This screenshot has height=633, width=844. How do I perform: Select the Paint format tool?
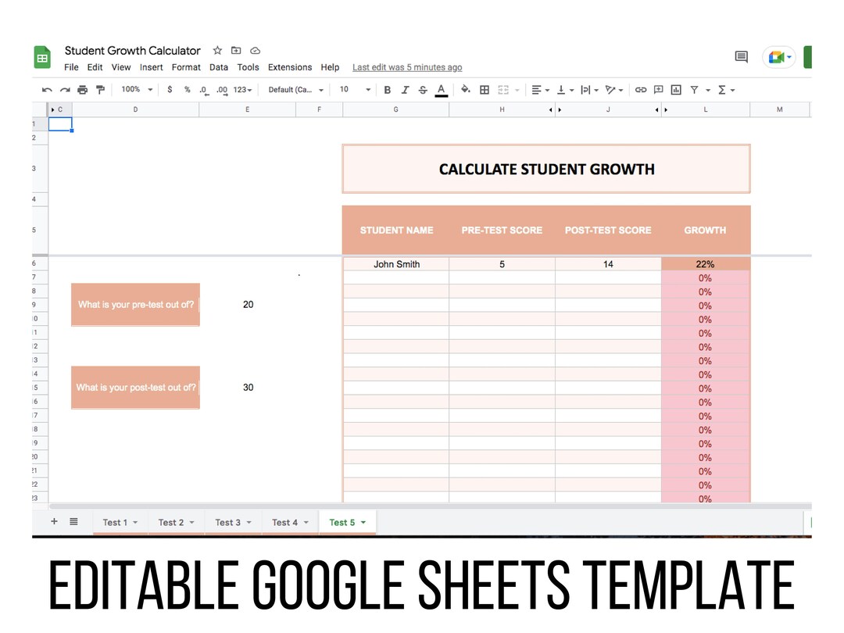(100, 89)
